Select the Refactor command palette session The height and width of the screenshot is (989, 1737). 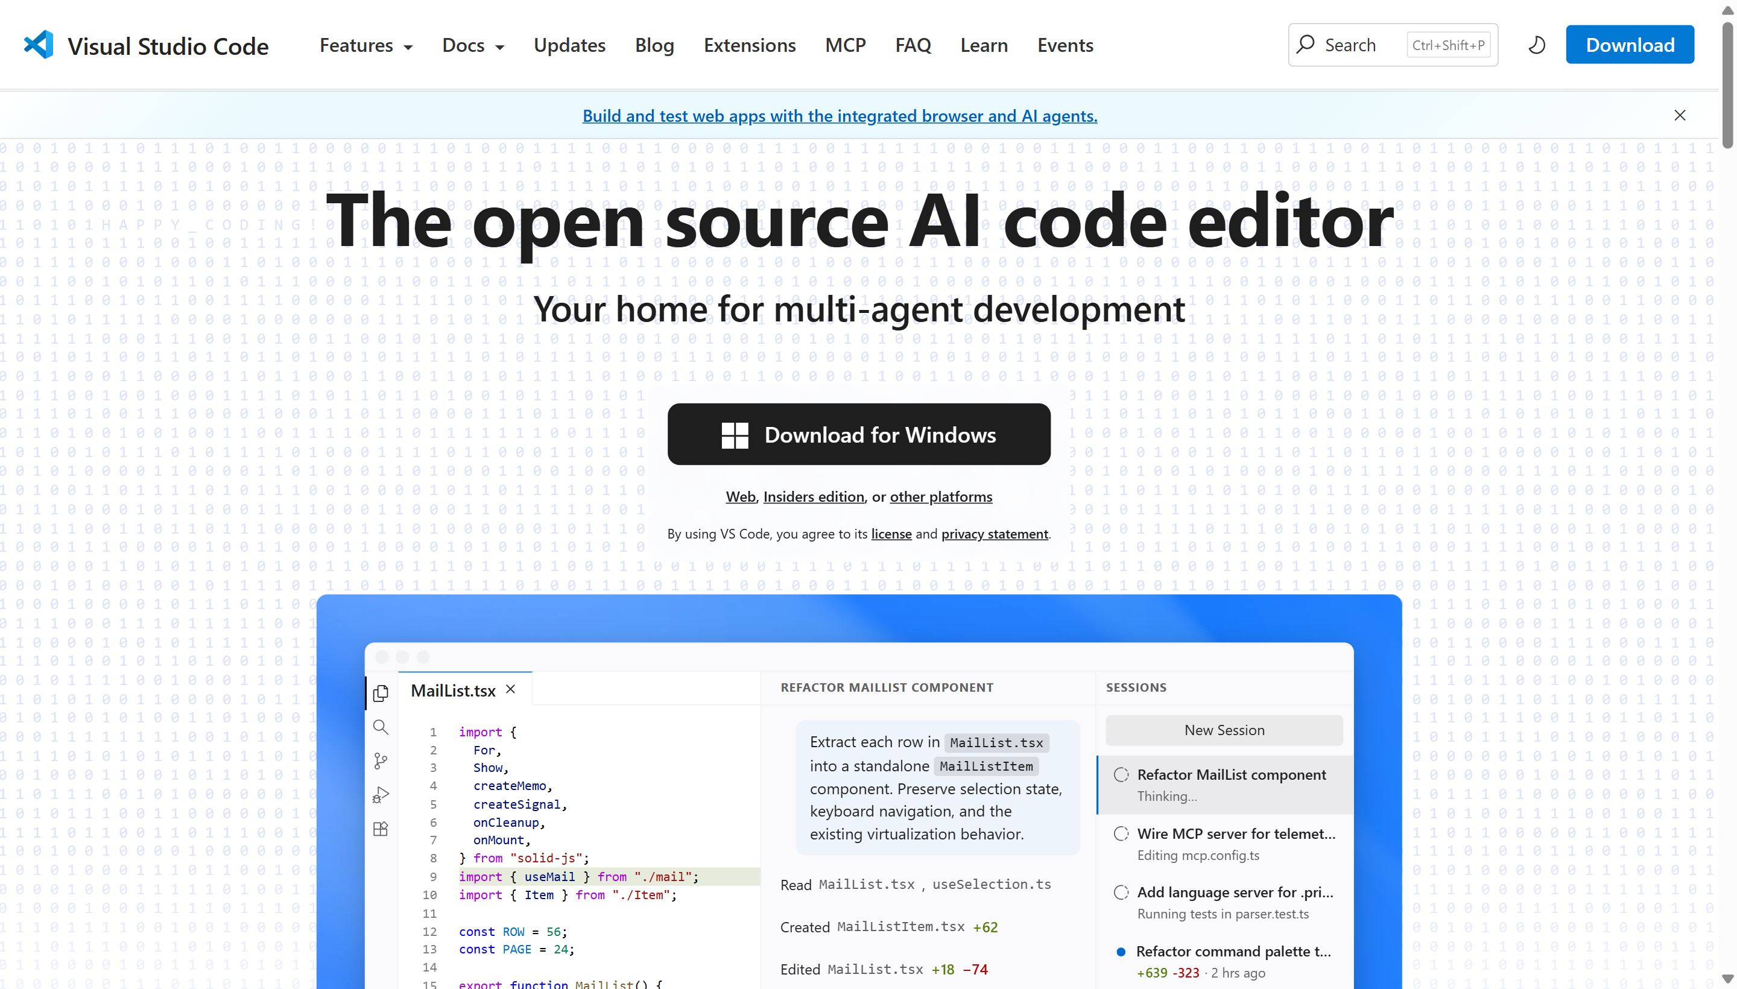[x=1225, y=961]
